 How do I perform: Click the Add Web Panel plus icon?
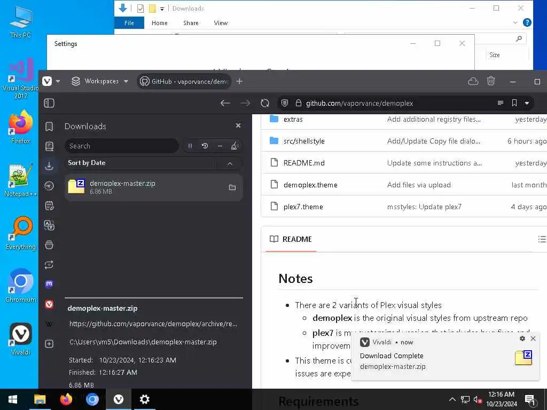coord(49,344)
